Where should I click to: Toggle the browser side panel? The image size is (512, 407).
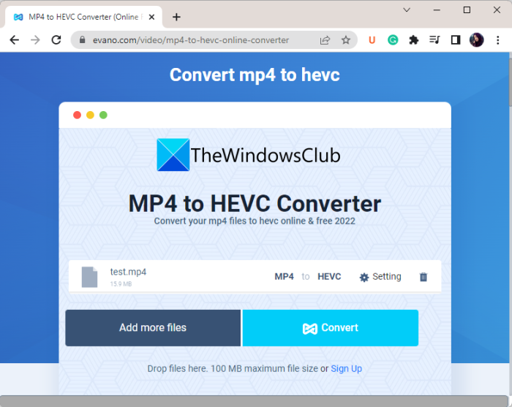click(456, 40)
